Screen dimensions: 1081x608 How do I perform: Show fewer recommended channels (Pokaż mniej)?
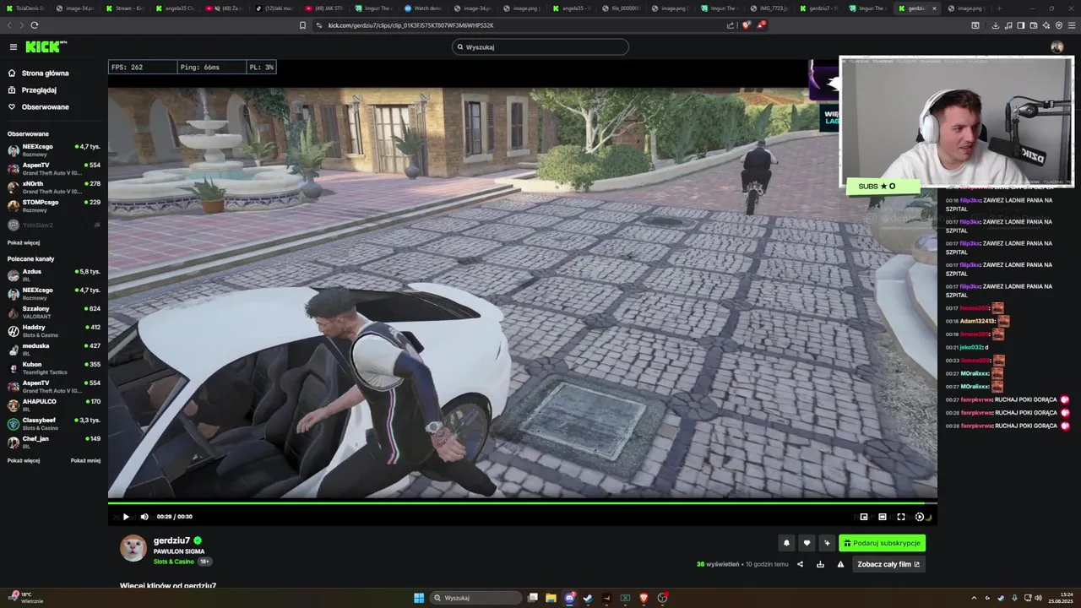point(85,460)
